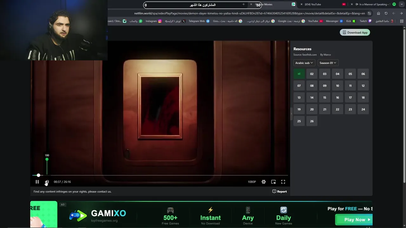Click Play Now on GAMIXO ad
The height and width of the screenshot is (228, 406).
click(354, 219)
